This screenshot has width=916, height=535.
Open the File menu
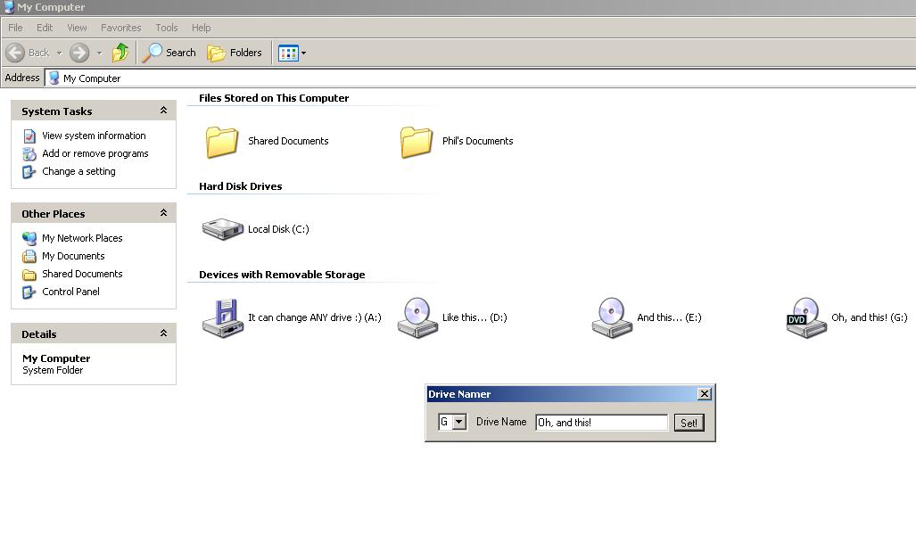(15, 28)
